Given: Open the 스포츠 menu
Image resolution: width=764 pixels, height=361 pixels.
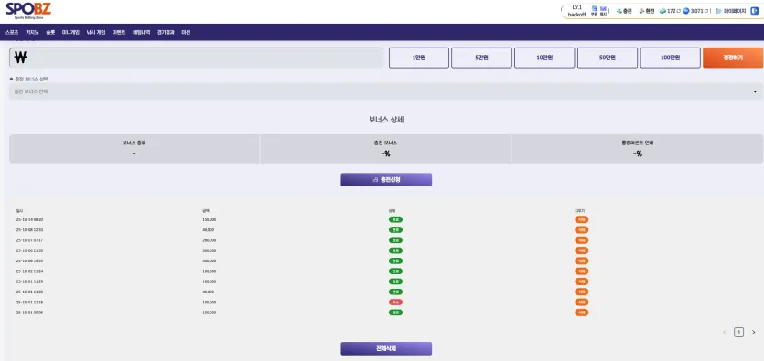Looking at the screenshot, I should [x=12, y=33].
